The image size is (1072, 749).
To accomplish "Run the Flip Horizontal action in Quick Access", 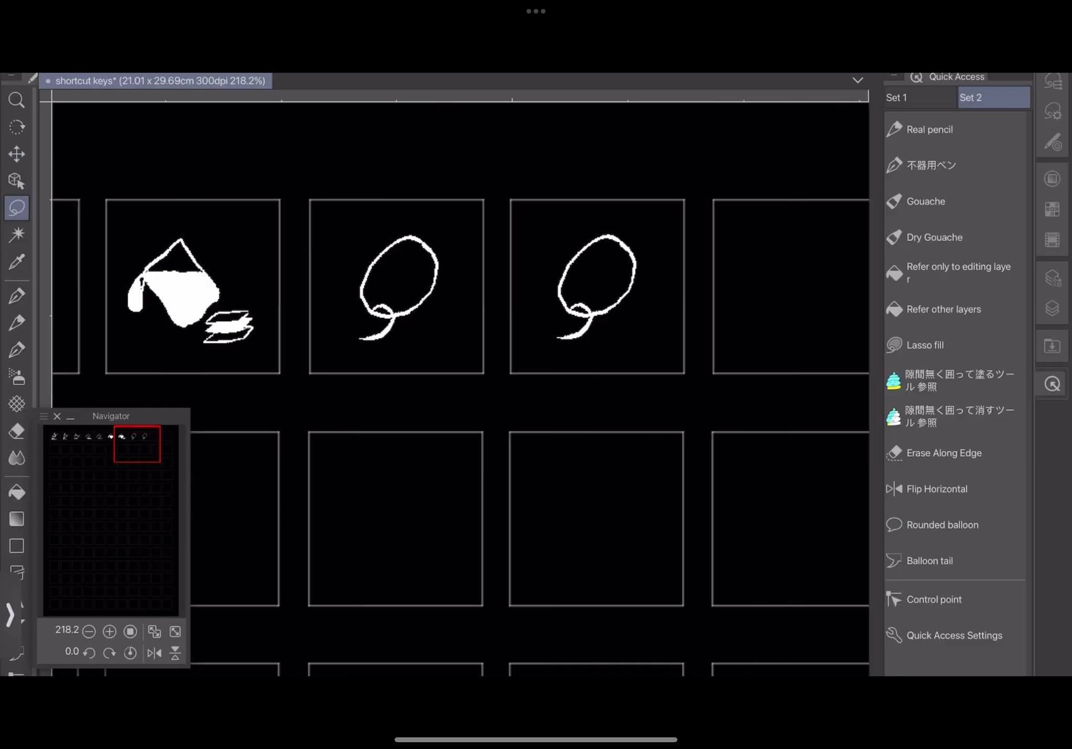I will pos(936,488).
